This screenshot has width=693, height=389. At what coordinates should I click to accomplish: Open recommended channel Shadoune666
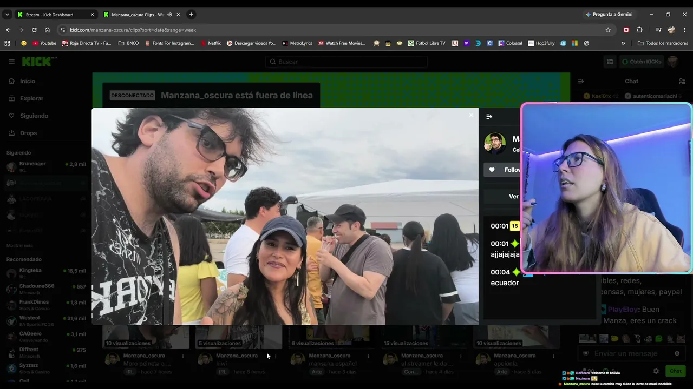[45, 289]
